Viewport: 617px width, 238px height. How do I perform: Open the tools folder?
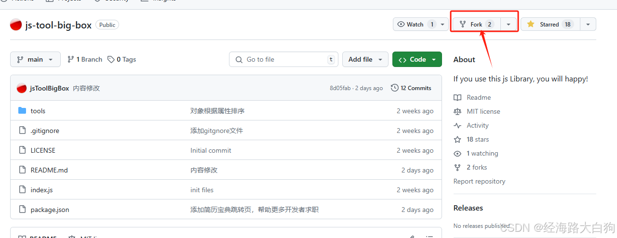[38, 111]
